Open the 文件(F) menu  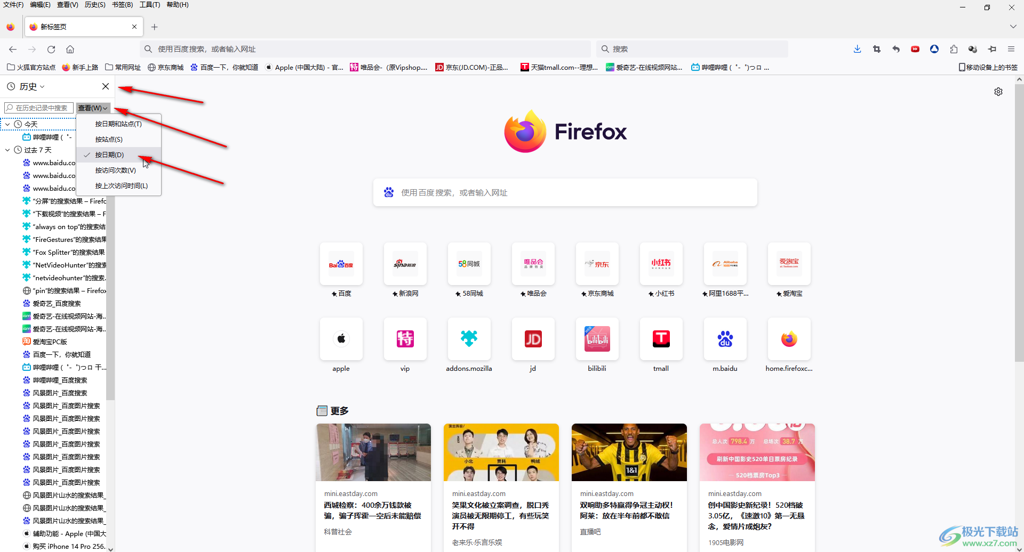[x=13, y=5]
